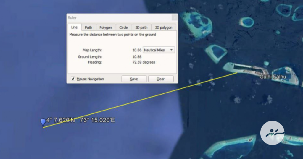Screen dimensions: 303x159
Task: Choose the 3D polygon tab
Action: point(164,27)
